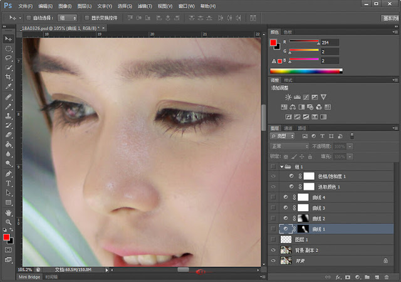This screenshot has height=282, width=401.
Task: Pick a color from the spectrum ramp
Action: [x=306, y=71]
